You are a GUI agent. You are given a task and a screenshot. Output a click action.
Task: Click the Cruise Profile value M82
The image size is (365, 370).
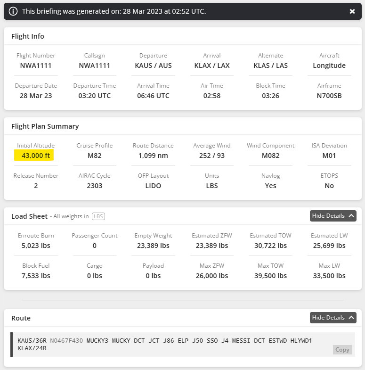point(94,156)
